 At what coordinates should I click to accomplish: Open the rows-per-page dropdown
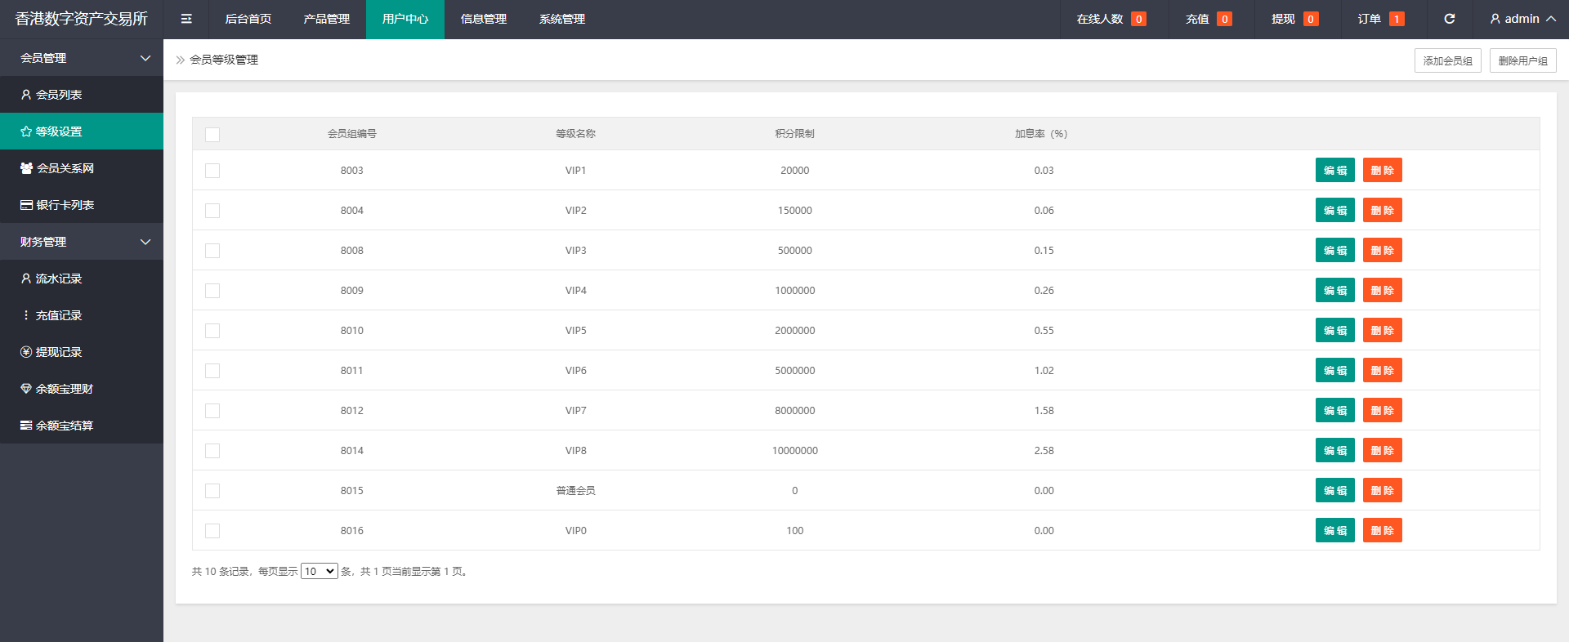pyautogui.click(x=319, y=571)
